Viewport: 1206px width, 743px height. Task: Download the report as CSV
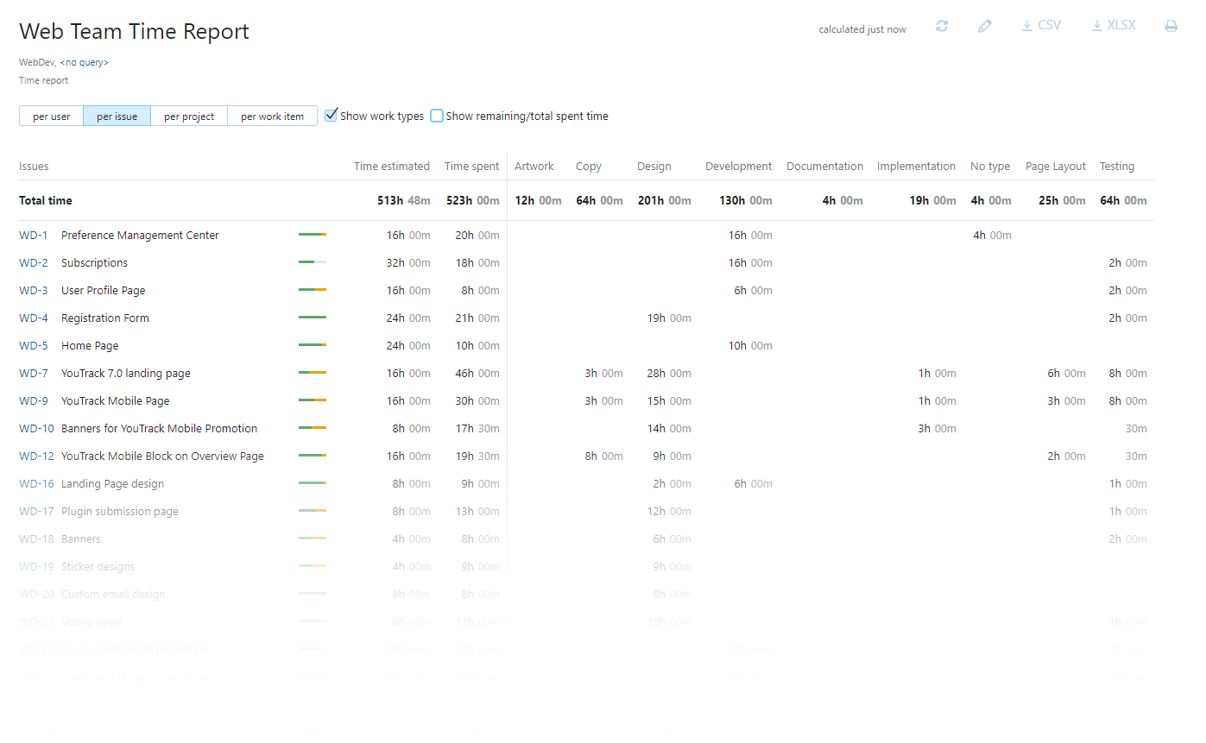[x=1041, y=25]
